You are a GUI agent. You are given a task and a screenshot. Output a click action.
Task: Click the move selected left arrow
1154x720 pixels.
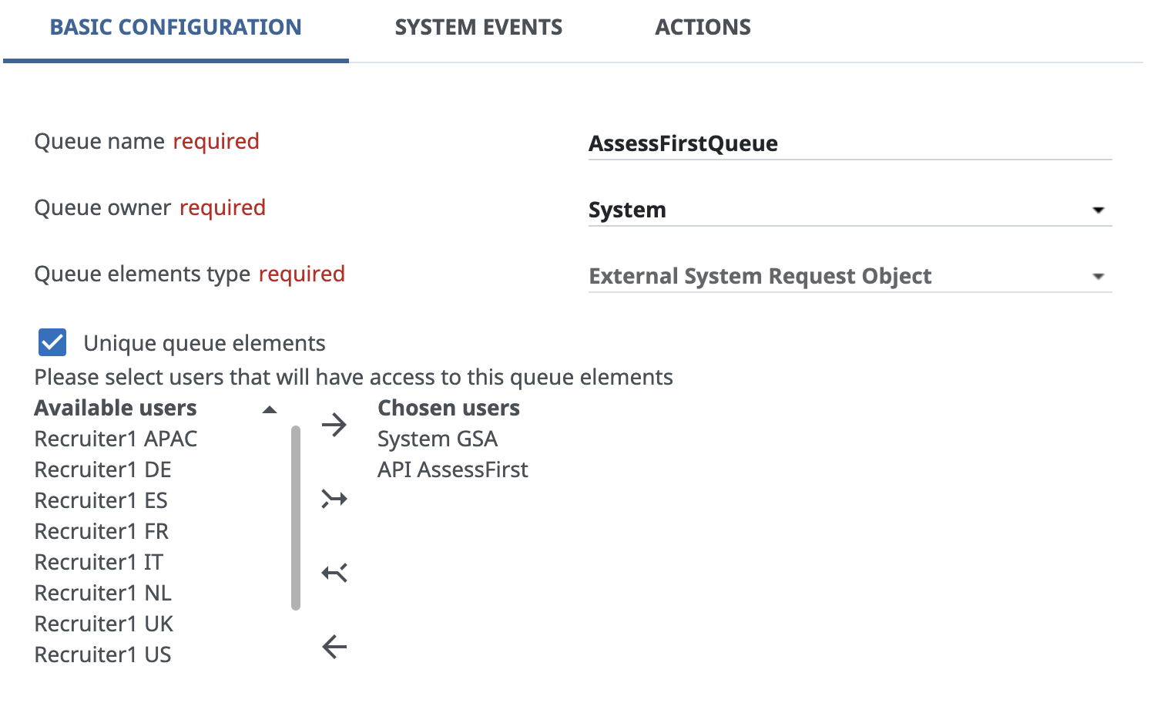tap(334, 647)
